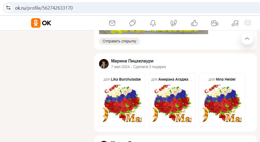This screenshot has height=142, width=260.
Task: Click the partially hidden play icon in header
Action: point(248,23)
